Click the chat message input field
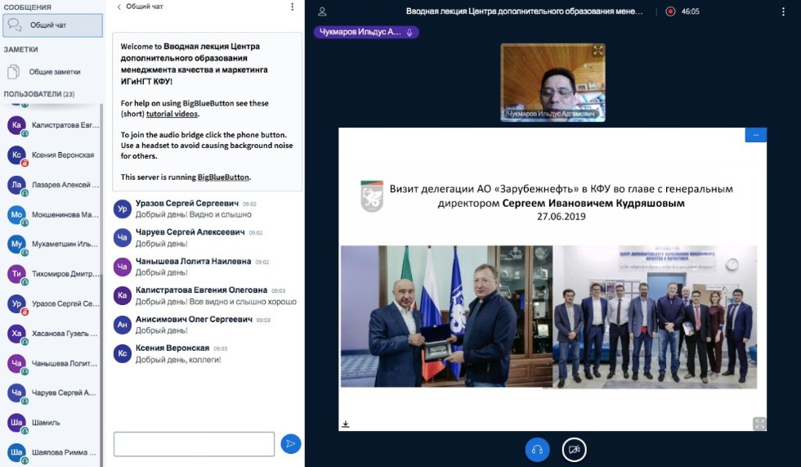The width and height of the screenshot is (801, 467). pos(194,444)
